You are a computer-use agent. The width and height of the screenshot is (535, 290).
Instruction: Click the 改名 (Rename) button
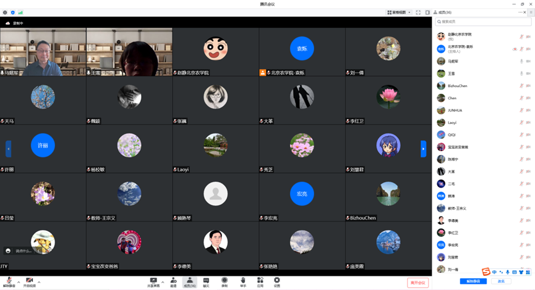(x=502, y=281)
